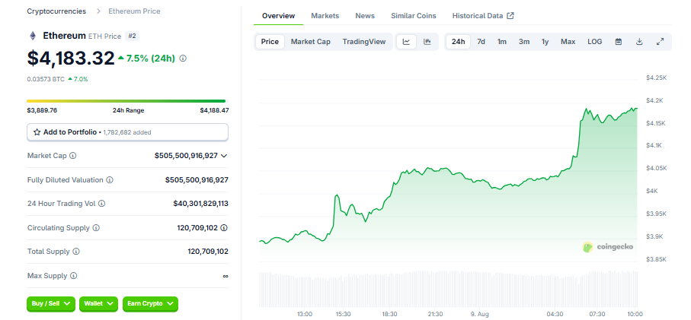
Task: Click the external link icon on Historical Data
Action: [x=510, y=16]
